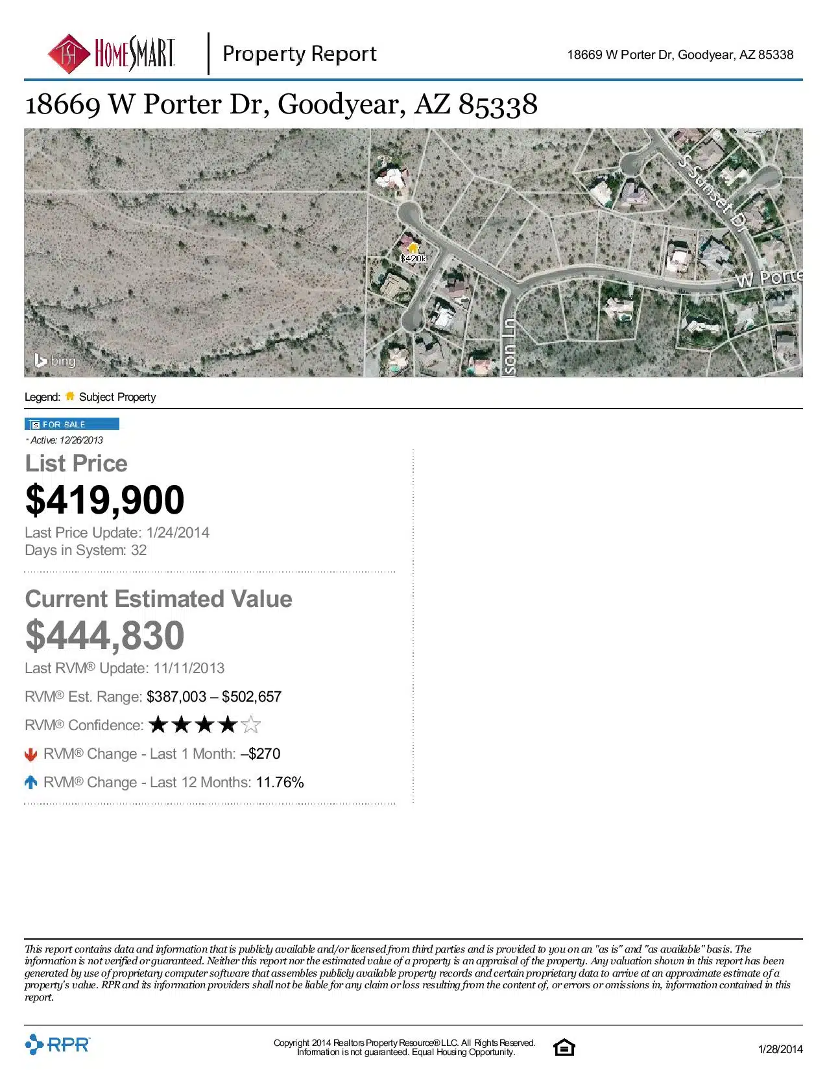This screenshot has width=827, height=1070.
Task: Click the RPR logo in the footer
Action: [58, 1045]
